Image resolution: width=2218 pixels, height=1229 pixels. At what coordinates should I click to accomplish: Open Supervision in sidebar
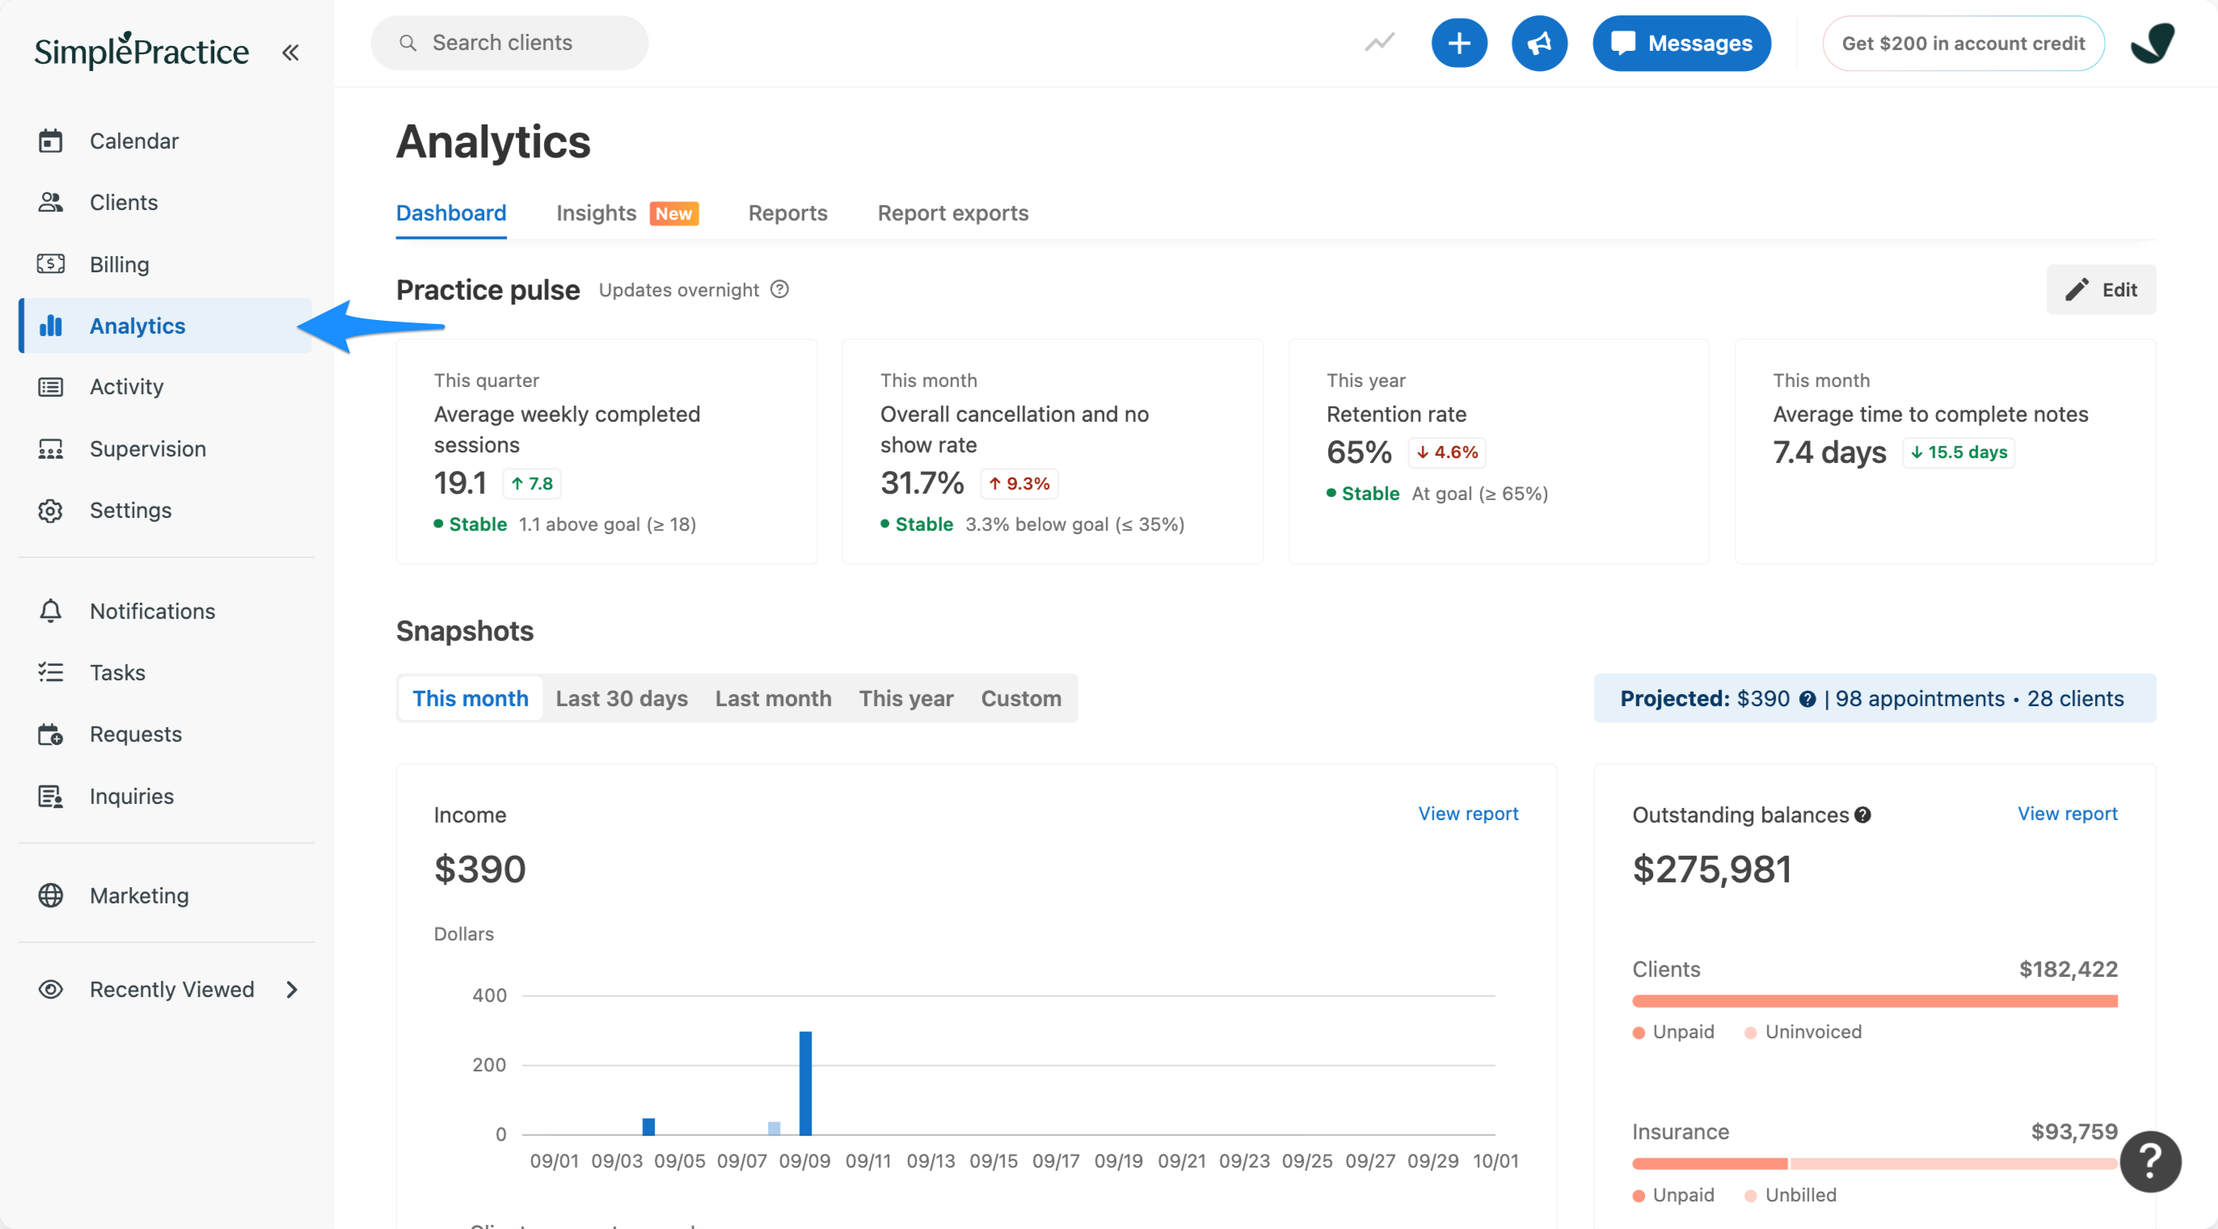(147, 448)
